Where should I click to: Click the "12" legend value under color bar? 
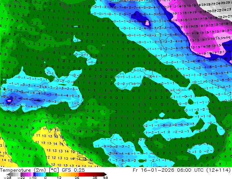[59, 178]
